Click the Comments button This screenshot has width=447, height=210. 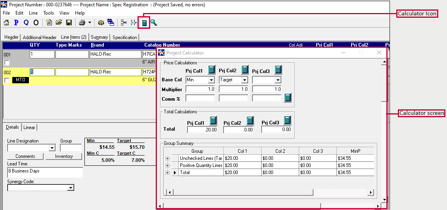(x=25, y=157)
